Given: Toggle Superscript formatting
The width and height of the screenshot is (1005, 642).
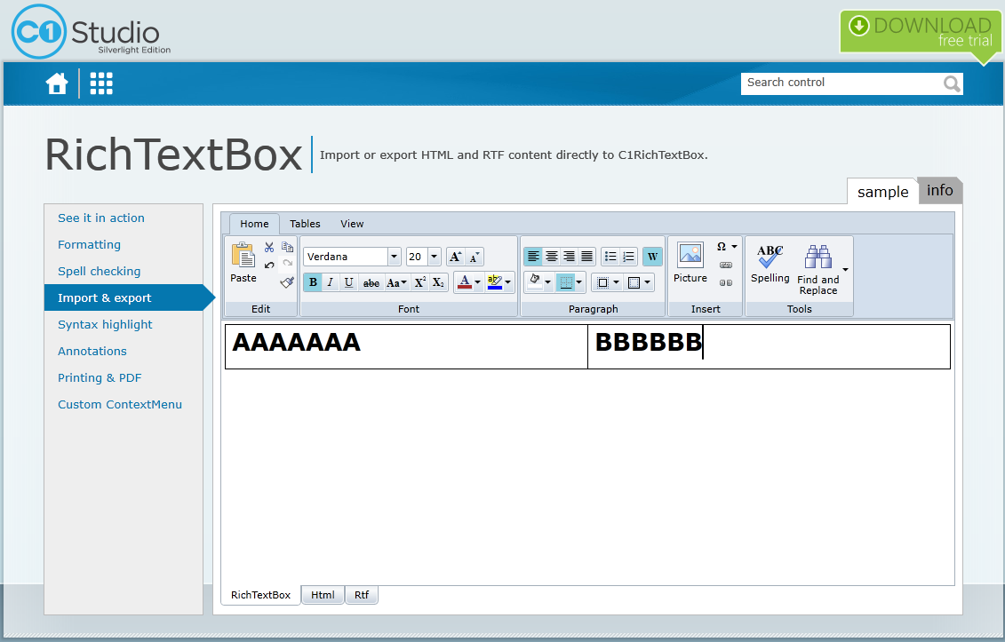Looking at the screenshot, I should pyautogui.click(x=419, y=282).
